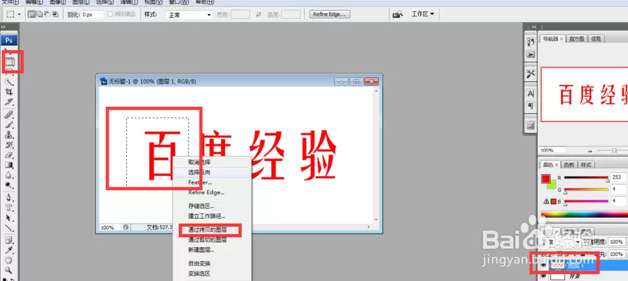This screenshot has height=281, width=628.
Task: Switch to the 样式 styles panel tab
Action: pos(586,165)
